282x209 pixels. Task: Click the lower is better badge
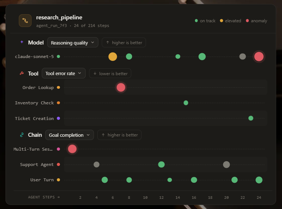pos(110,73)
